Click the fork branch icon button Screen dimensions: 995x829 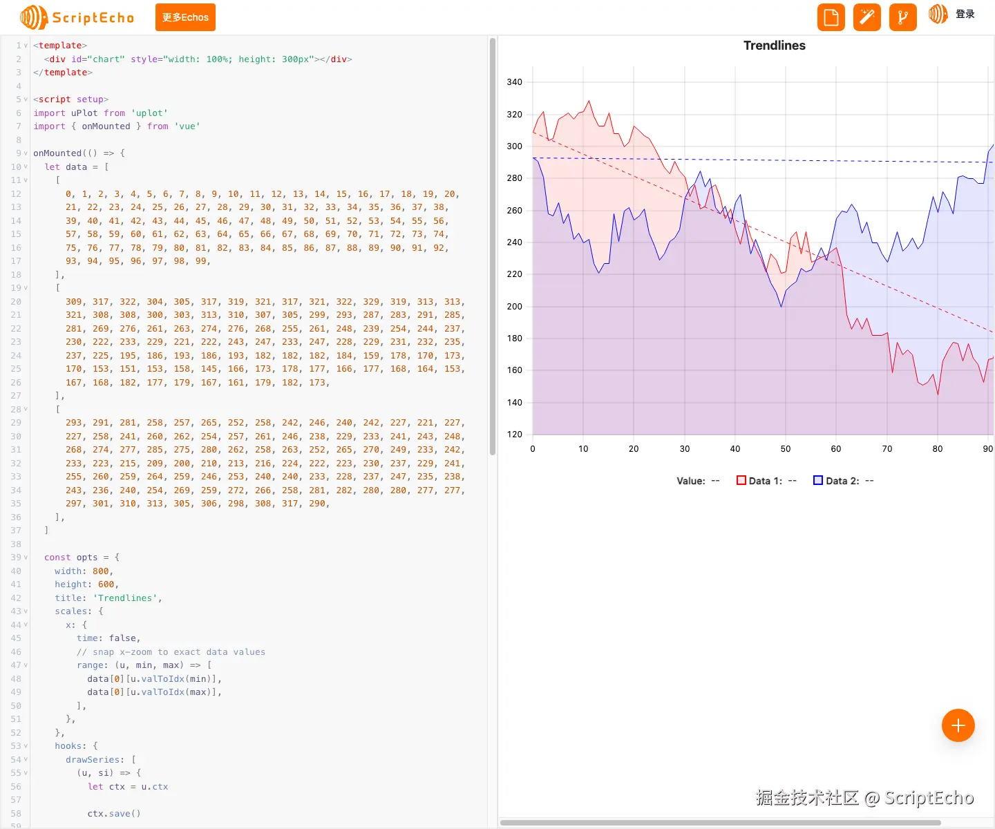pyautogui.click(x=903, y=17)
